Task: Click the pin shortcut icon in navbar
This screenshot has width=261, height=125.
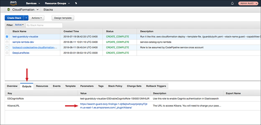Action: click(x=76, y=3)
